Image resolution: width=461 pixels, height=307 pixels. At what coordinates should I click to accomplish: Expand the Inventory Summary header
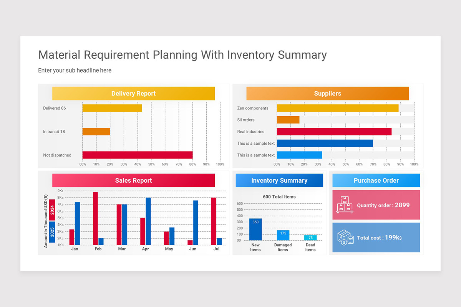pos(279,180)
